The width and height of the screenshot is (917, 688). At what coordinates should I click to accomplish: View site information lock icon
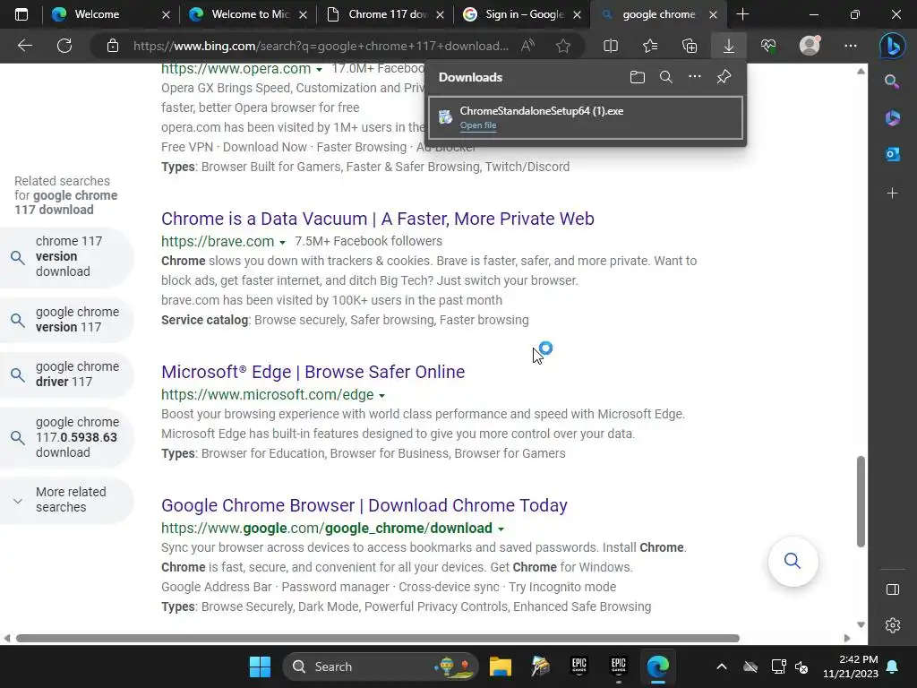pos(113,46)
